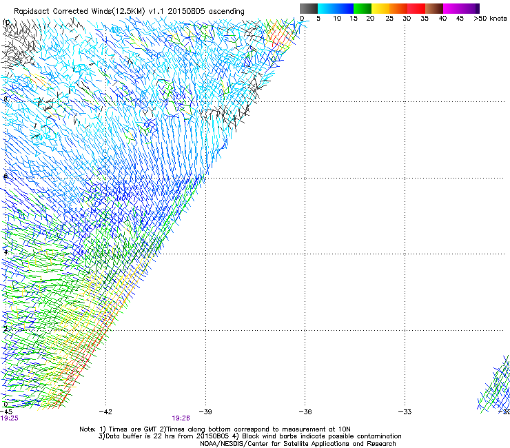Click the brown 35-40 knots legend swatch
The image size is (510, 448).
[x=434, y=8]
